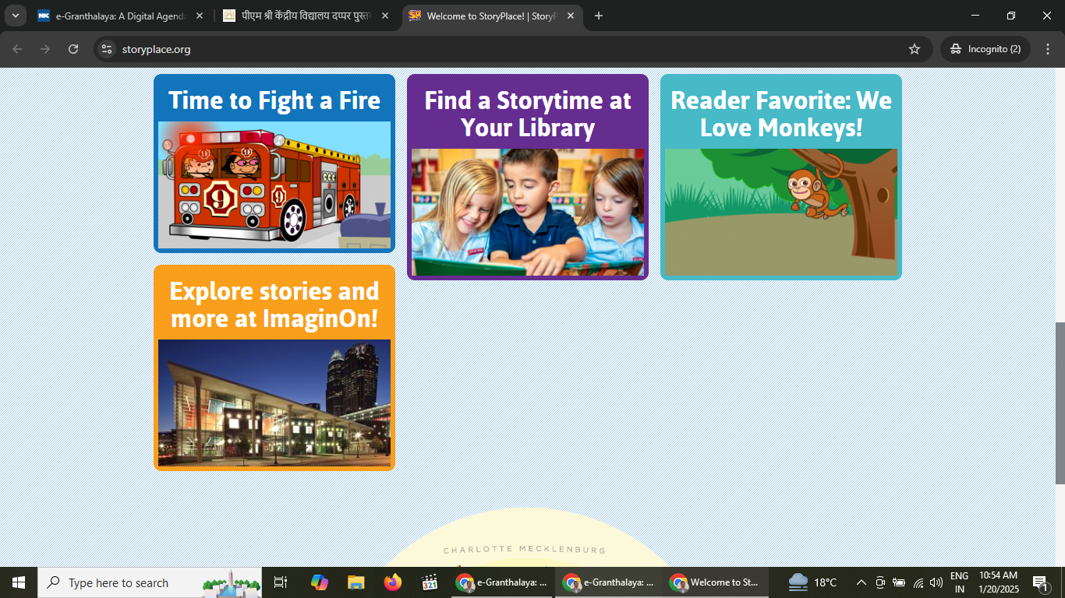Switch to the Kendriya Vidyalaya Hindi tab
The height and width of the screenshot is (598, 1065).
click(306, 16)
